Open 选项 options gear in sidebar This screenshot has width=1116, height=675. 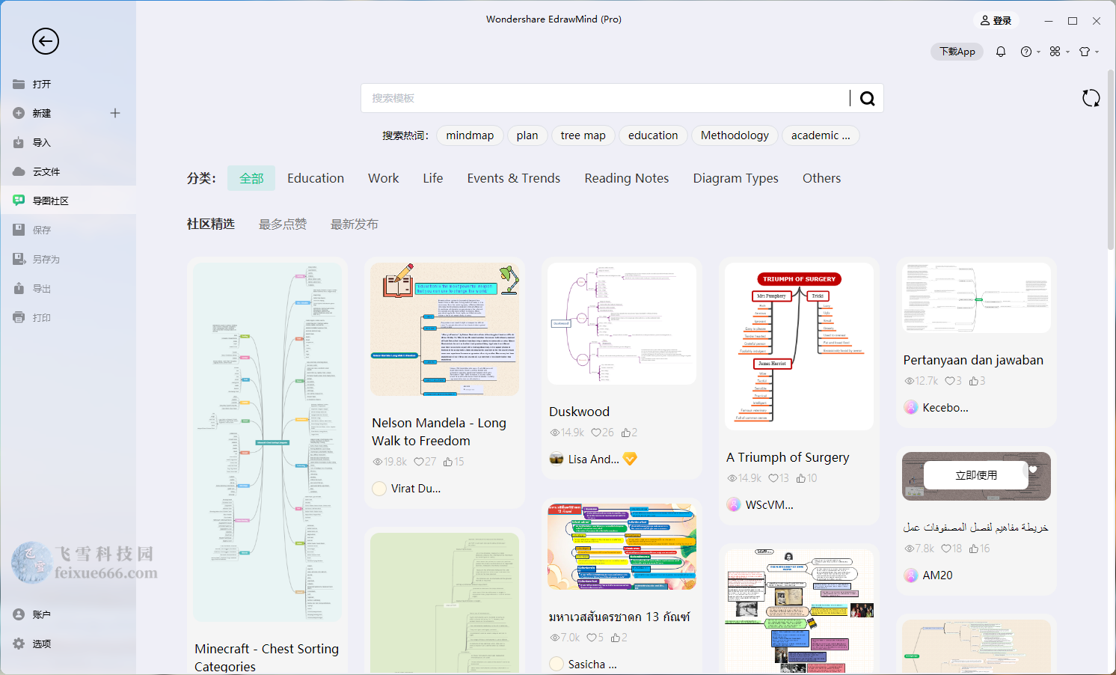click(68, 644)
